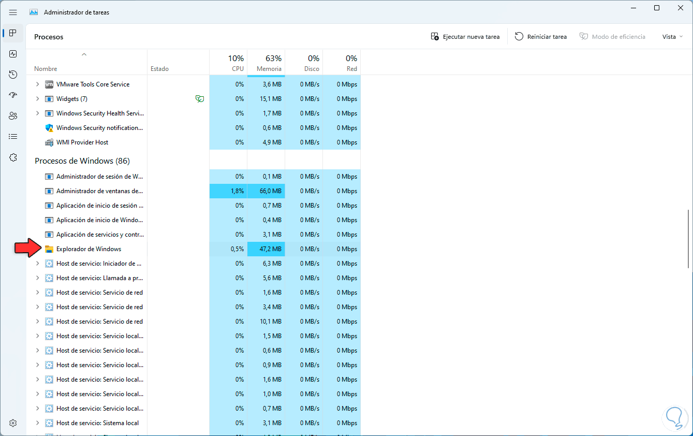693x436 pixels.
Task: Click the 0,5% CPU cell for Explorador
Action: (x=228, y=249)
